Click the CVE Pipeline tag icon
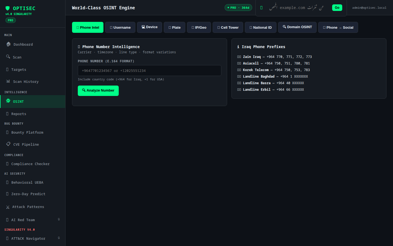The image size is (393, 246). pyautogui.click(x=8, y=144)
